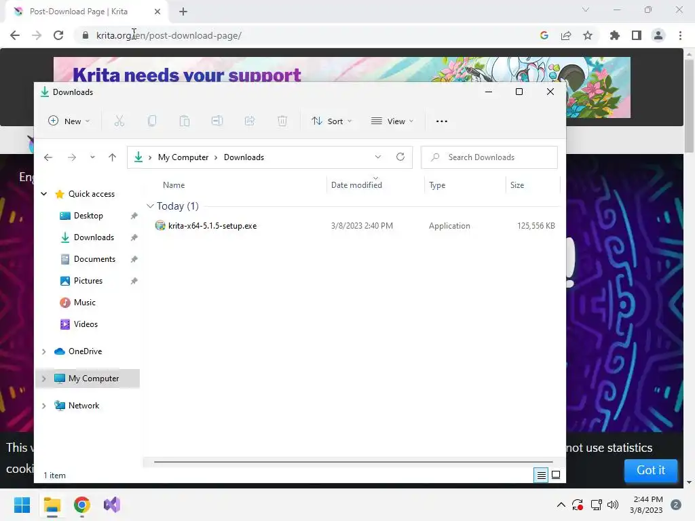The image size is (695, 521).
Task: Open the Sort options dropdown
Action: click(331, 121)
